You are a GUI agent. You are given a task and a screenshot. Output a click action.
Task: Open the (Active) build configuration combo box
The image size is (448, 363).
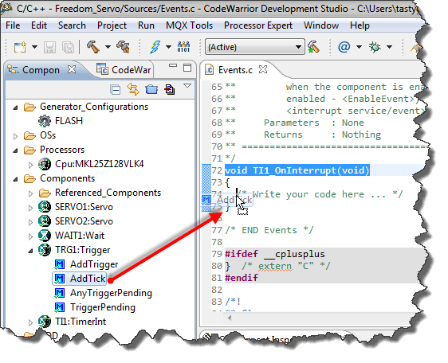click(x=255, y=47)
